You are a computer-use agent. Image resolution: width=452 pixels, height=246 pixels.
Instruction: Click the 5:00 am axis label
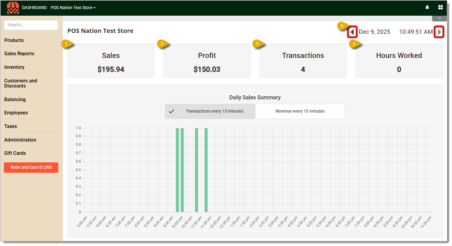click(82, 222)
